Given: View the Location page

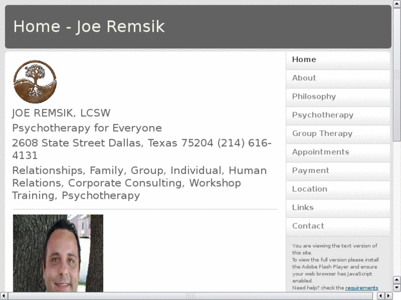Looking at the screenshot, I should coord(338,190).
